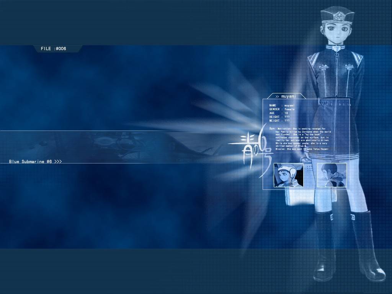Open the helmeted character portrait thumbnail
Image resolution: width=392 pixels, height=294 pixels.
click(288, 175)
